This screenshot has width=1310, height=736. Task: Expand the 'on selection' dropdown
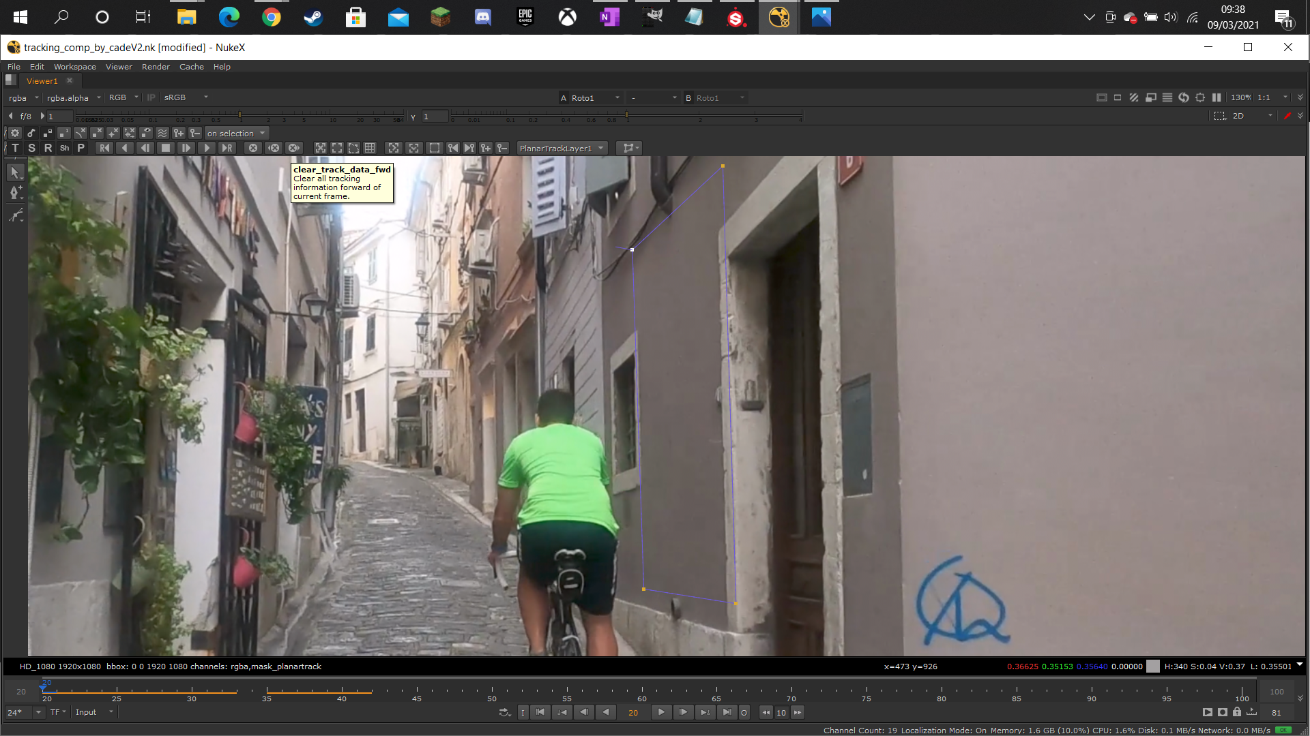tap(236, 133)
